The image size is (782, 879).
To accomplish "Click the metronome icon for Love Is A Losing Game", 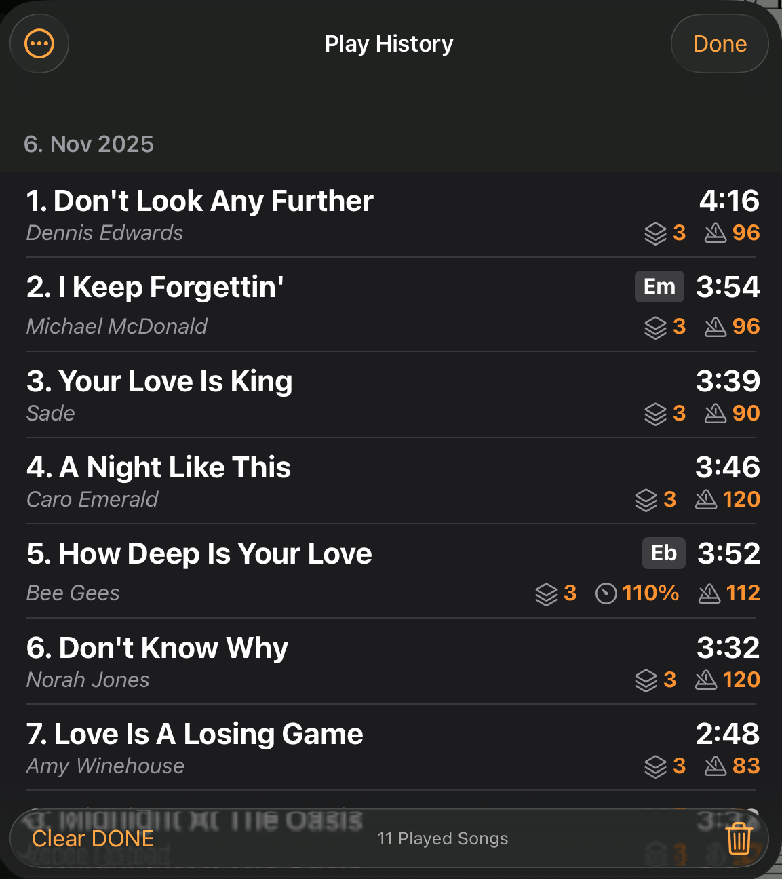I will point(716,766).
